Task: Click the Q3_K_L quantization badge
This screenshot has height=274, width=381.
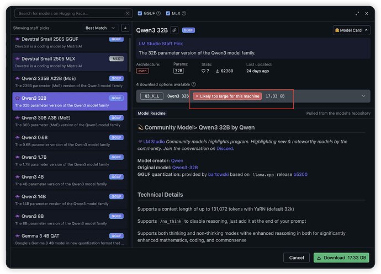Action: tap(152, 96)
